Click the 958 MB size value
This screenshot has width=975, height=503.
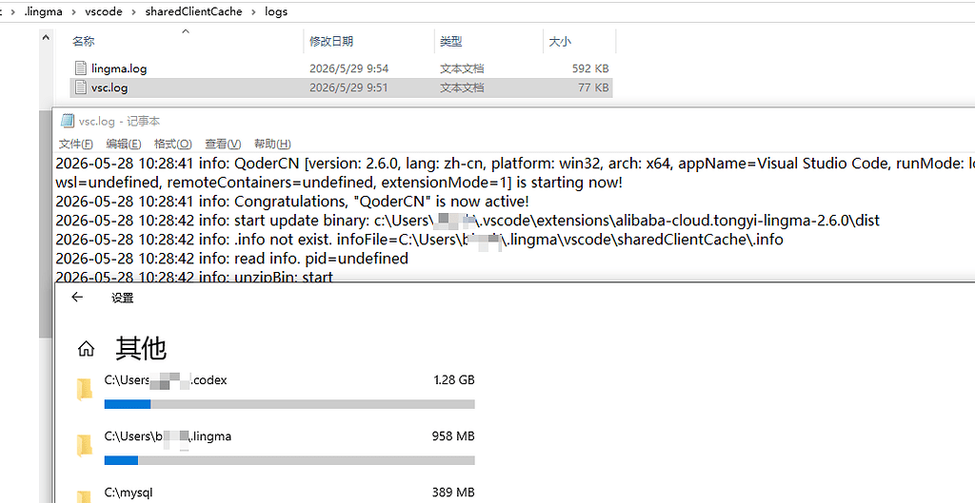[x=452, y=436]
